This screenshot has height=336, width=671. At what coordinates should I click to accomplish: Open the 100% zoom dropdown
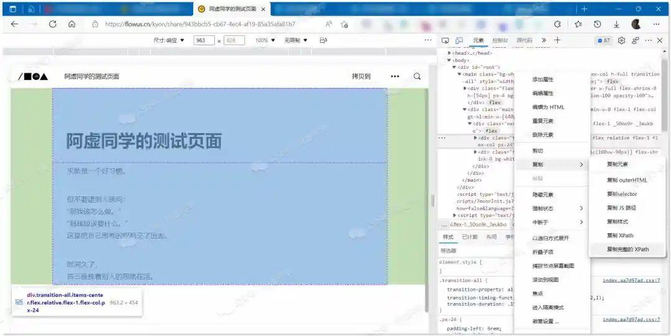(265, 40)
